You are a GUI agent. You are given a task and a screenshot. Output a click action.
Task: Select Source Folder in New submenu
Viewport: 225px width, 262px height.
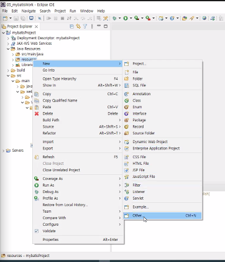coord(163,133)
